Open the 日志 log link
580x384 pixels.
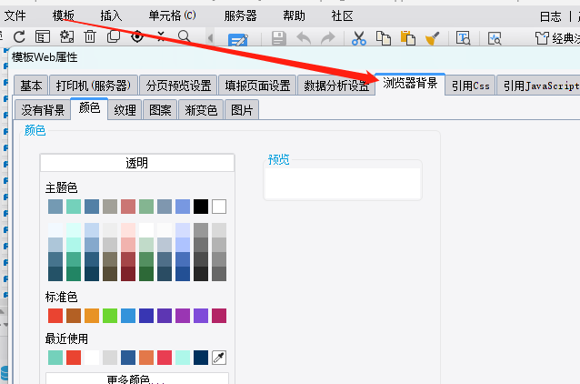pos(550,16)
